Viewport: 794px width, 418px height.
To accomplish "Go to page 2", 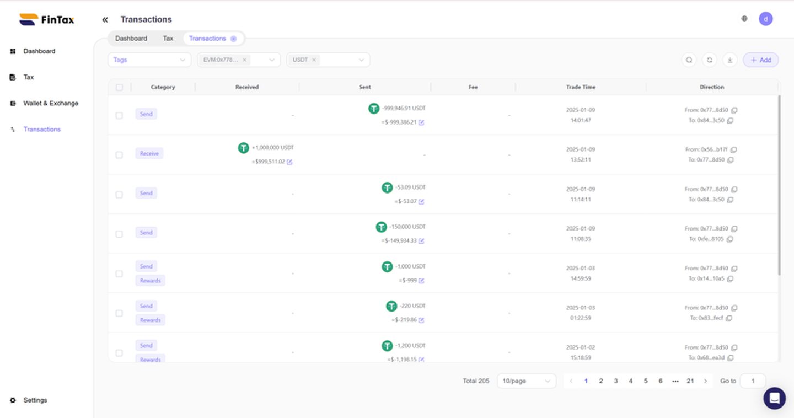I will (x=601, y=381).
